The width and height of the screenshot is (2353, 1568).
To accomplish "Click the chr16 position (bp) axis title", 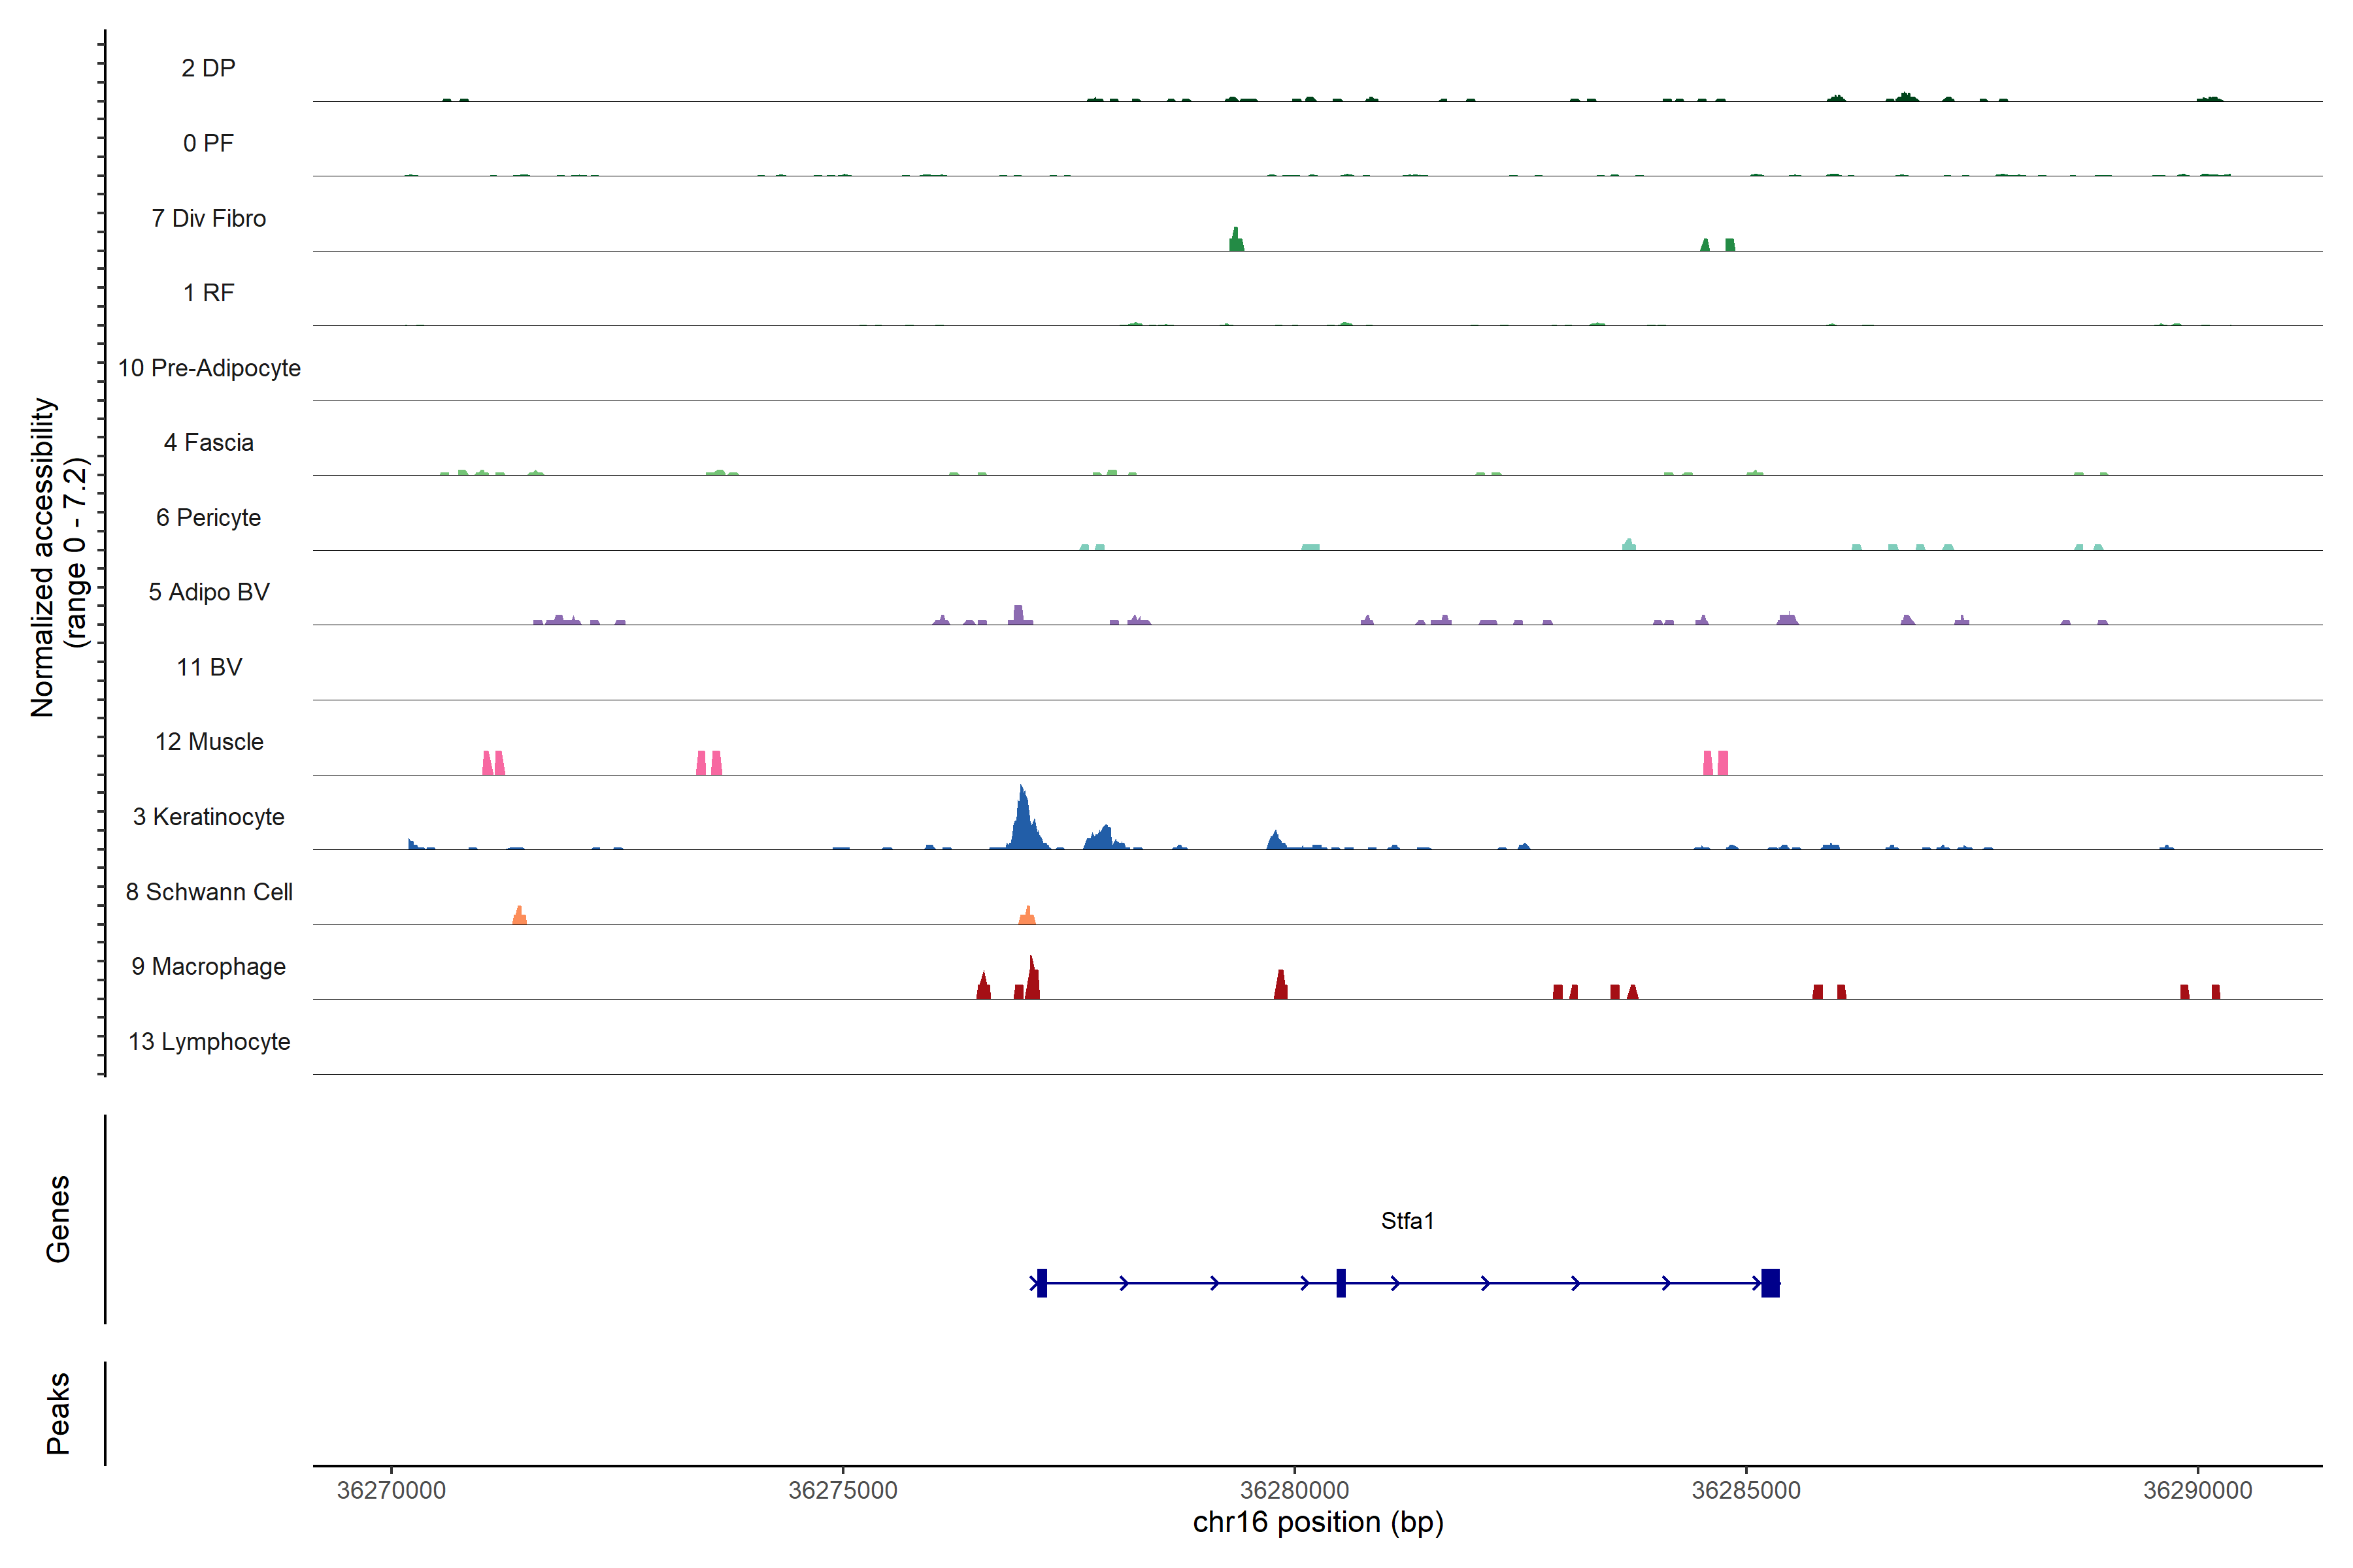I will (1318, 1523).
